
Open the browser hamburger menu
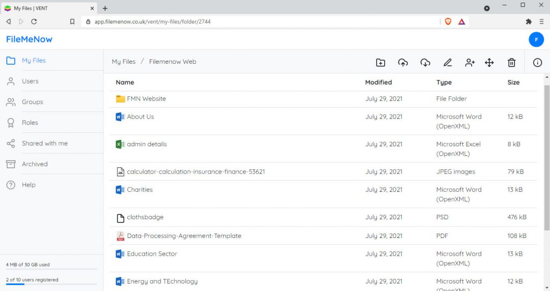[541, 22]
